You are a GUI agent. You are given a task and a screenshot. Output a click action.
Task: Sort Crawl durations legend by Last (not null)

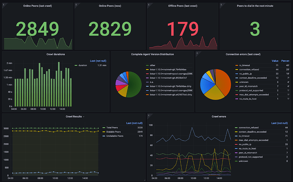tap(98, 61)
